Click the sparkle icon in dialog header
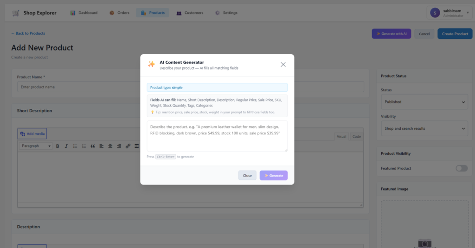The image size is (475, 248). point(152,64)
